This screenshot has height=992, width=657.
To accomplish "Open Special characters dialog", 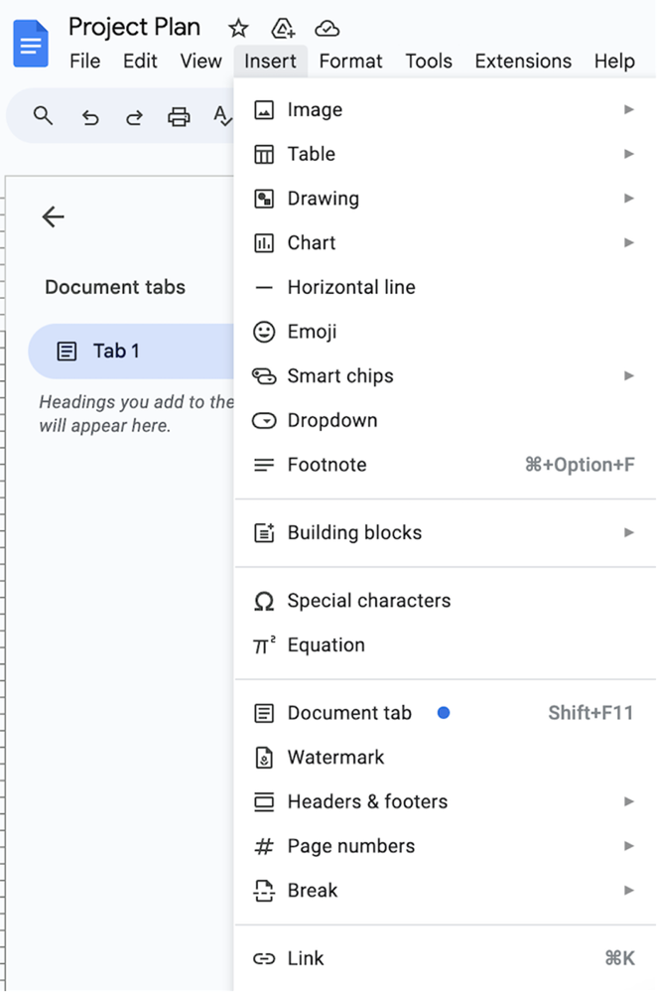I will coord(445,601).
